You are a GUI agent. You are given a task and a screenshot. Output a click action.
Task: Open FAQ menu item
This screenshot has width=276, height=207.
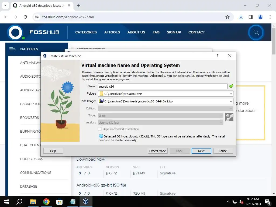tap(156, 32)
